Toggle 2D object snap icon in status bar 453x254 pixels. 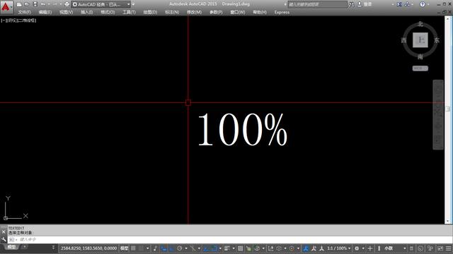click(214, 248)
